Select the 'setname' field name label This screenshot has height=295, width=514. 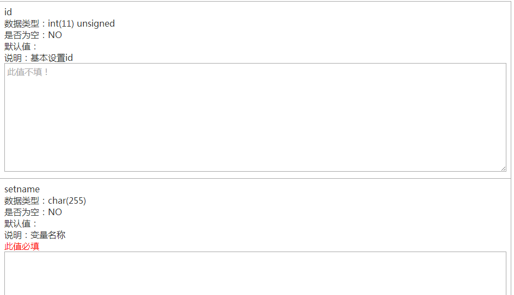(22, 189)
